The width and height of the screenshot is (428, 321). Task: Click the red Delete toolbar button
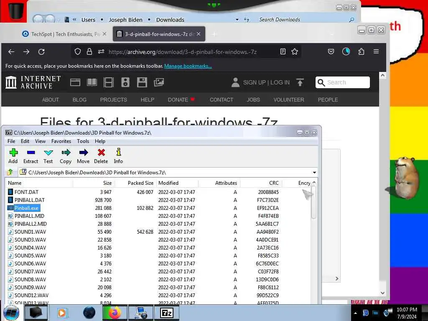click(101, 156)
